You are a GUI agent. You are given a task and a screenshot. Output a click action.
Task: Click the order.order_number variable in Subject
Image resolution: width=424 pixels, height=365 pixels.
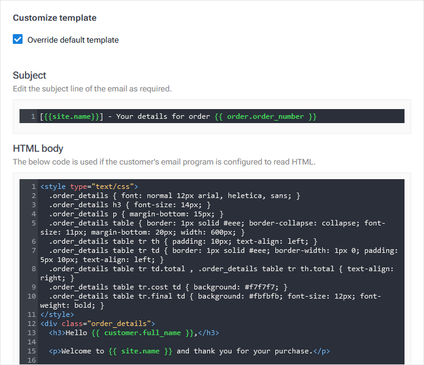point(265,116)
